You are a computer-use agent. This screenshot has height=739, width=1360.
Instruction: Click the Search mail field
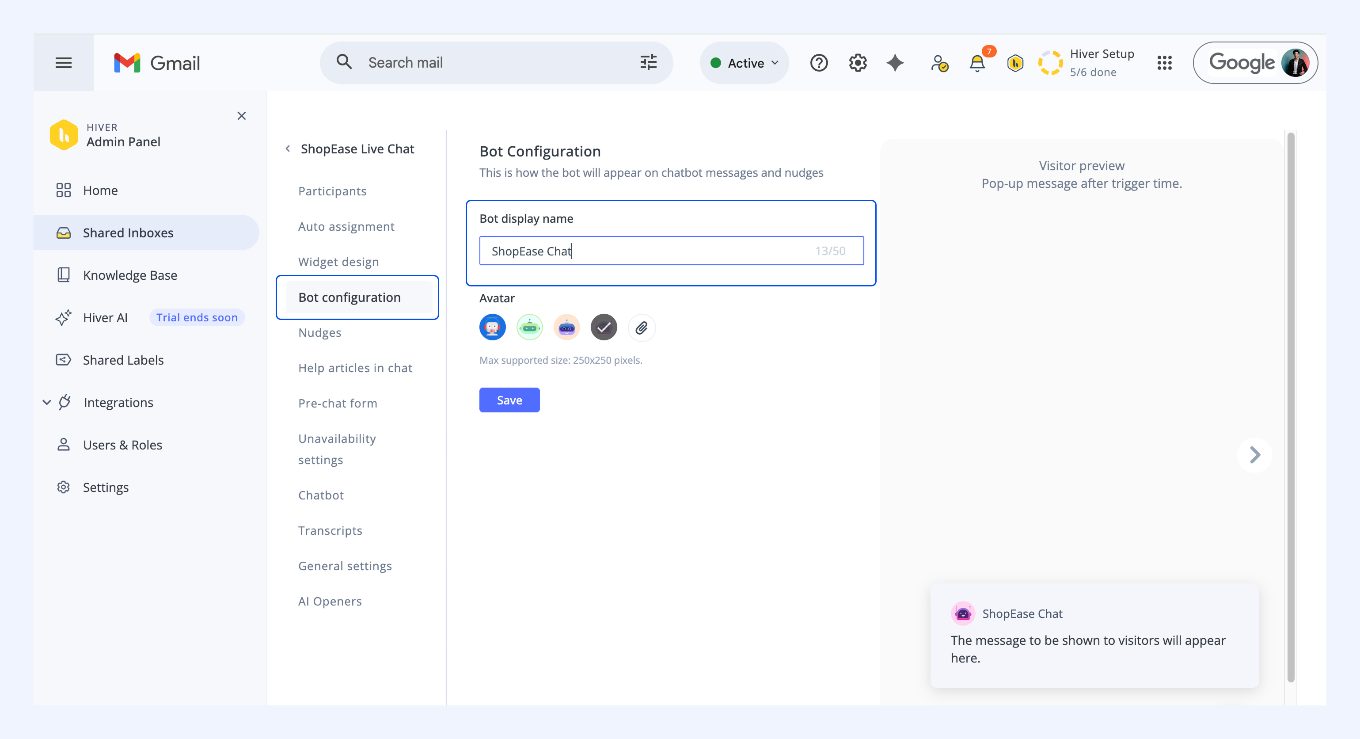coord(496,63)
